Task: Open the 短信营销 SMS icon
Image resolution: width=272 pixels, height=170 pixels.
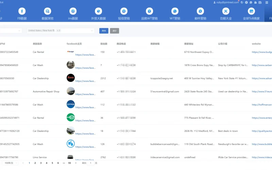Action: pyautogui.click(x=124, y=11)
